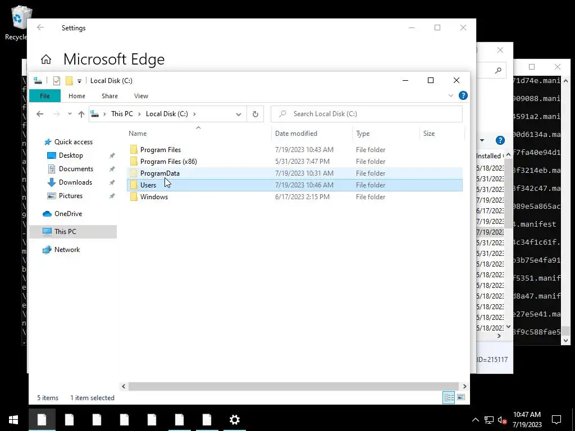The height and width of the screenshot is (431, 575).
Task: Click the search icon in background window
Action: pos(498,70)
